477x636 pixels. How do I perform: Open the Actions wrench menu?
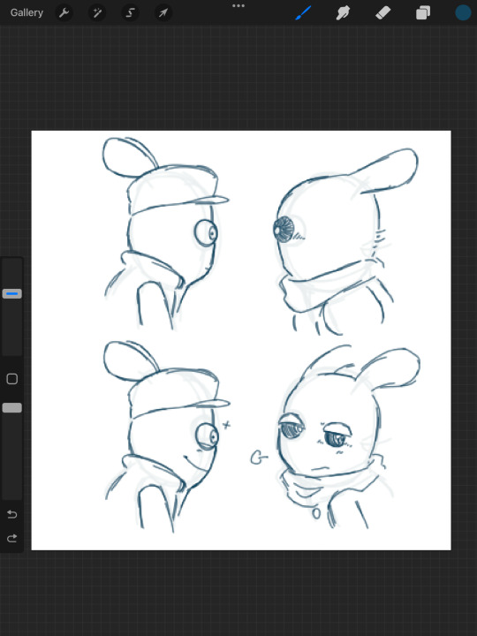[64, 12]
